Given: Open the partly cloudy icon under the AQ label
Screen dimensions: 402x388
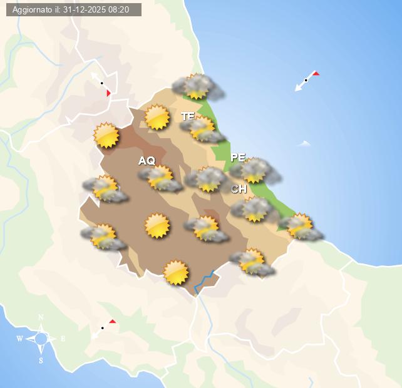Looking at the screenshot, I should (x=160, y=178).
